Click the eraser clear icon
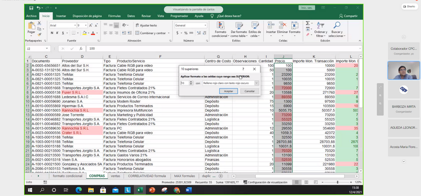 point(308,35)
